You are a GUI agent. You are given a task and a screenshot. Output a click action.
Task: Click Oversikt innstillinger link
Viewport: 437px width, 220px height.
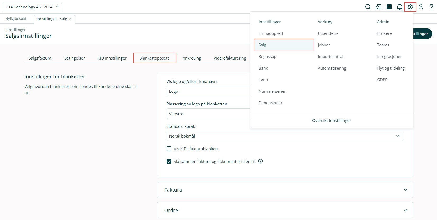pos(332,120)
